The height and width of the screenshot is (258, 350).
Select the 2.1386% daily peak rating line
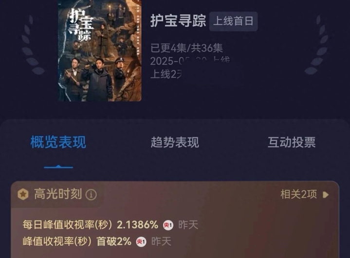(x=111, y=224)
